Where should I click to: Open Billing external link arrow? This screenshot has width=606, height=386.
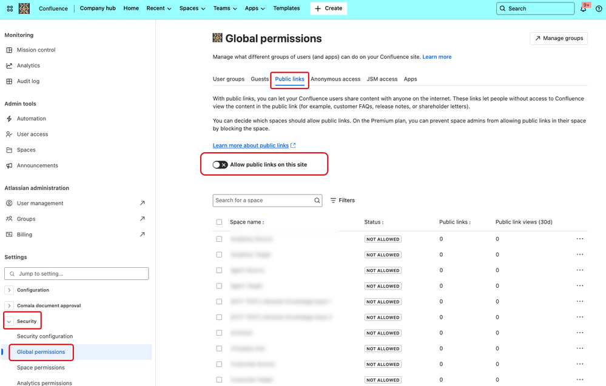[142, 235]
